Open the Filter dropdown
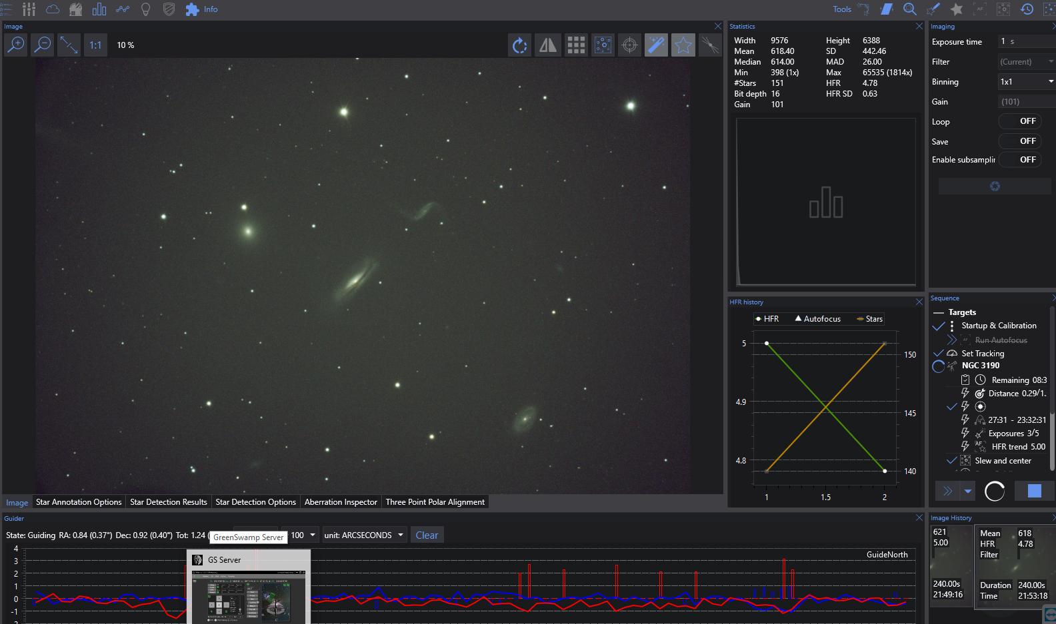 click(x=1025, y=62)
